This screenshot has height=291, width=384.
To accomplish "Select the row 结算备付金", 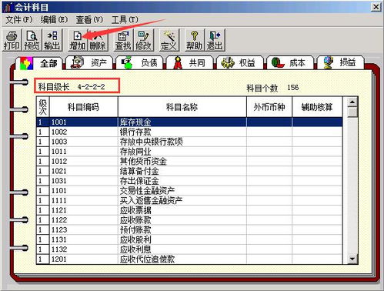I will click(189, 171).
